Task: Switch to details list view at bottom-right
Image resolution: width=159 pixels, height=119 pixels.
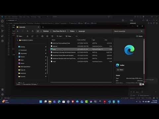Action: [x=140, y=84]
